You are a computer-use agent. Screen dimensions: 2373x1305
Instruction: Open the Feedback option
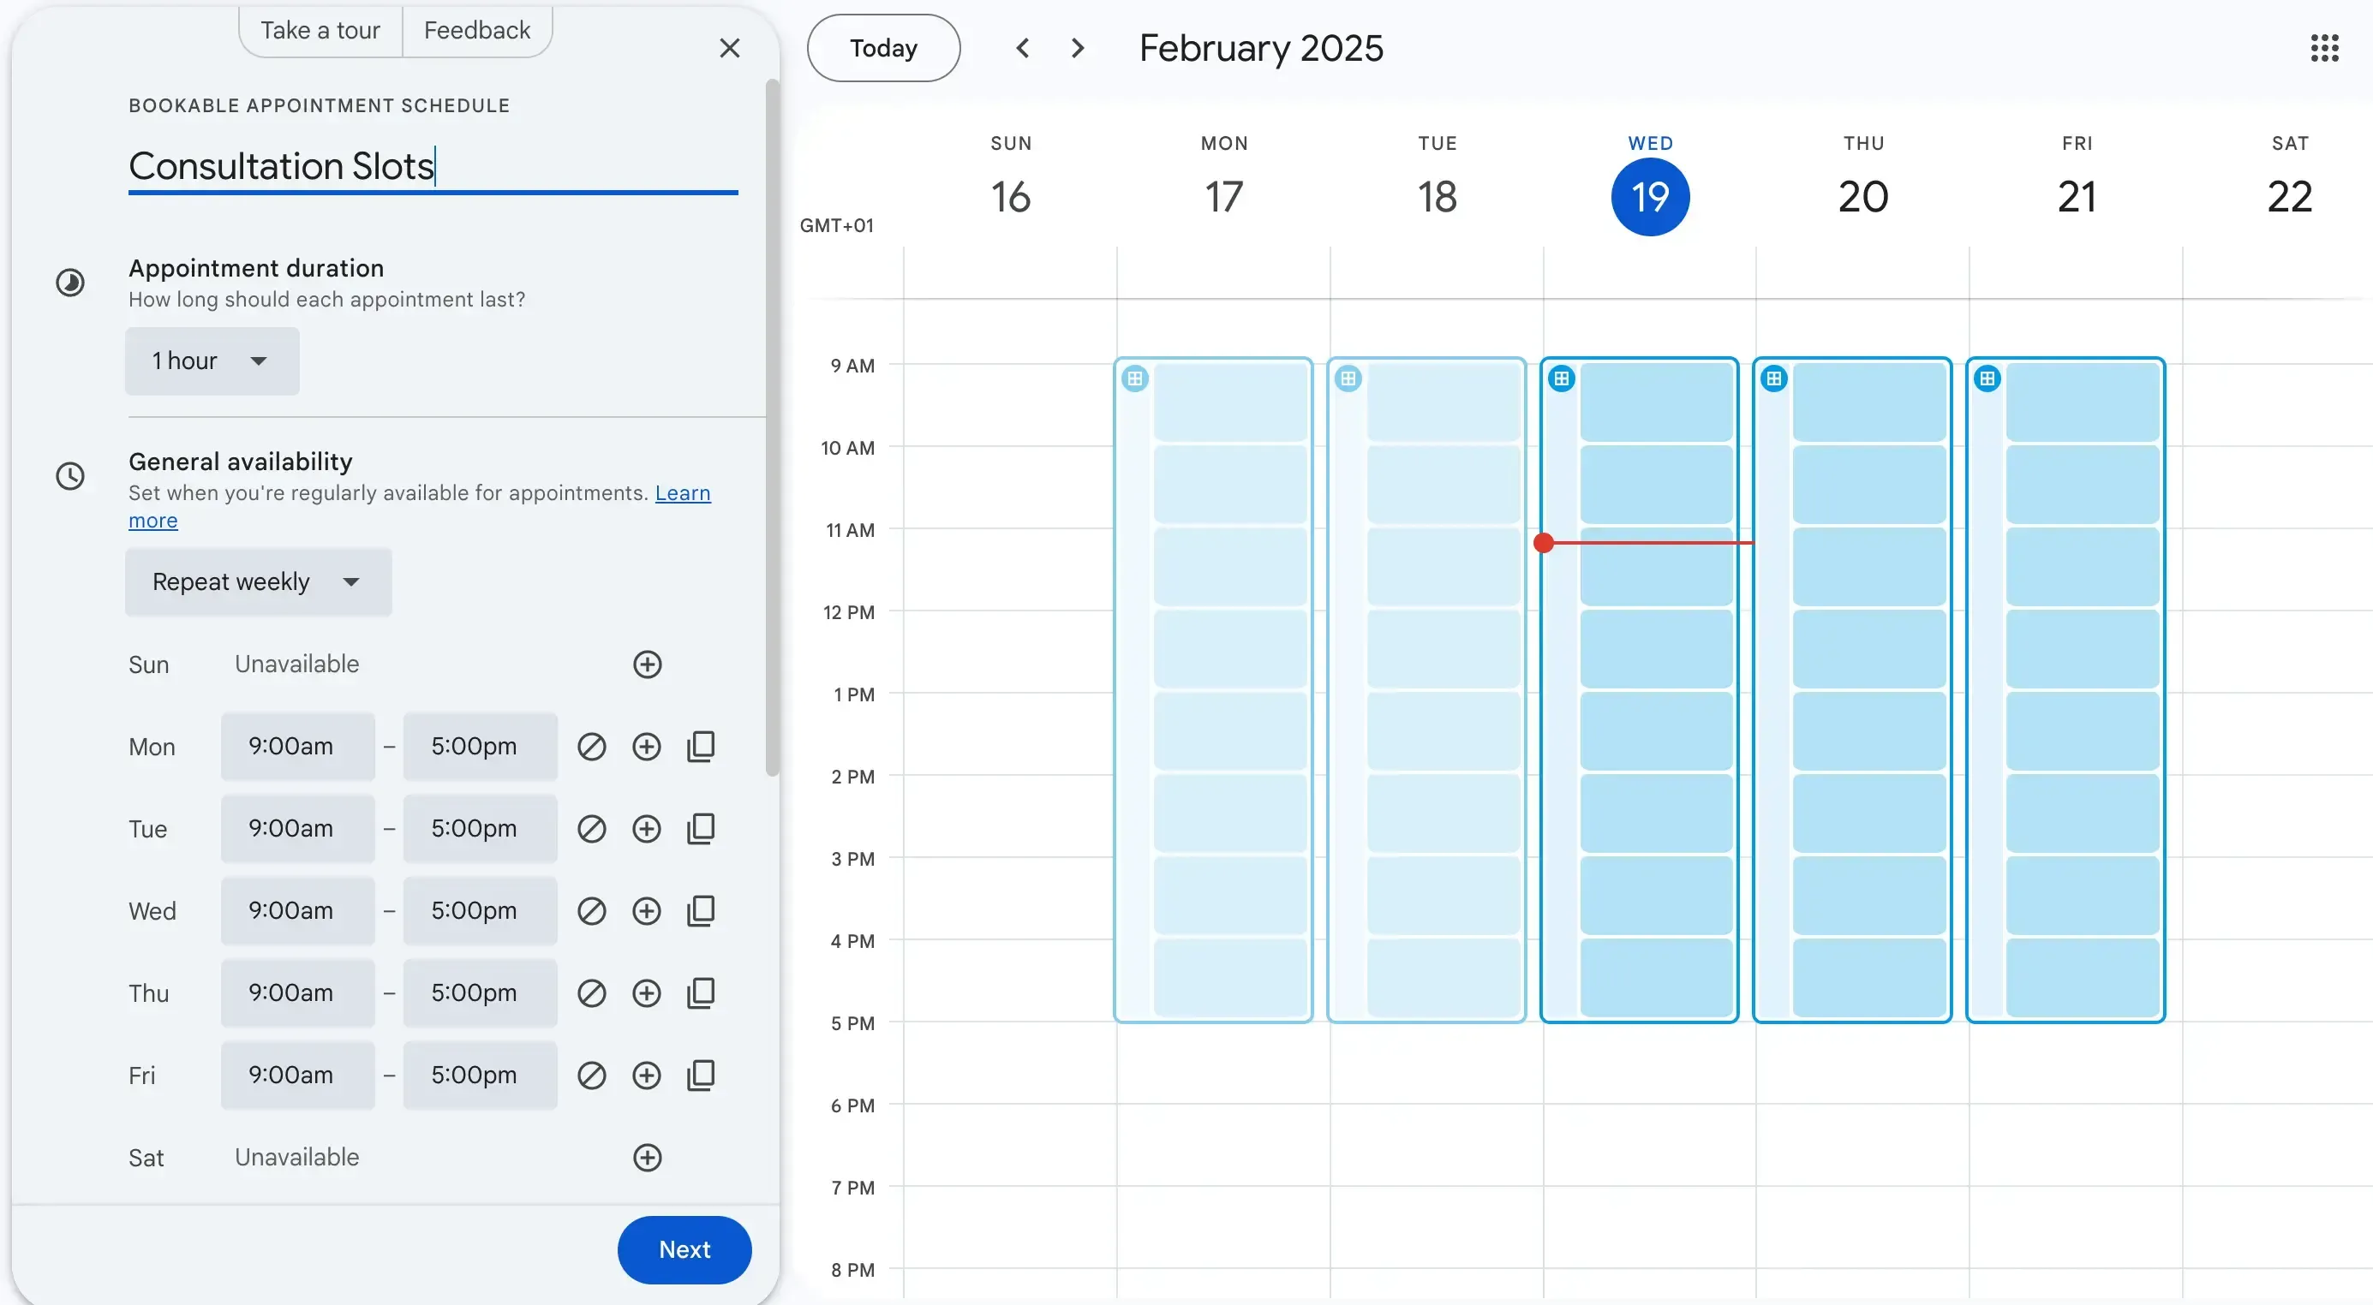[476, 29]
